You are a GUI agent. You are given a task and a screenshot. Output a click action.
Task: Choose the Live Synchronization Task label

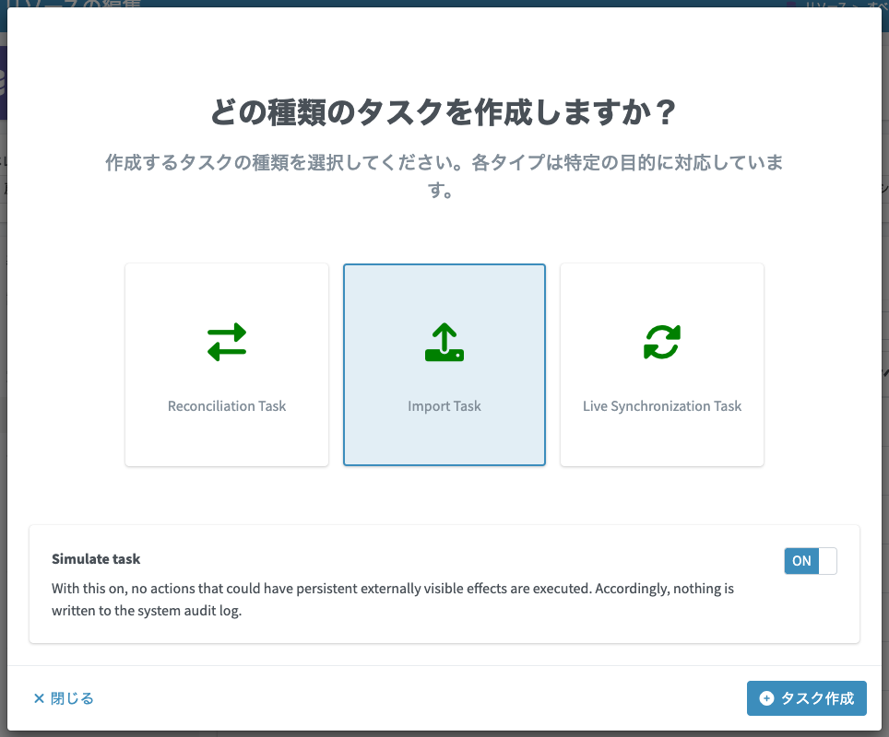tap(661, 406)
